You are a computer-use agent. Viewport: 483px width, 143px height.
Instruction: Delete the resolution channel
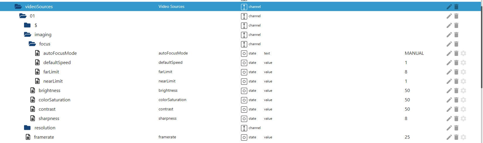pyautogui.click(x=456, y=128)
